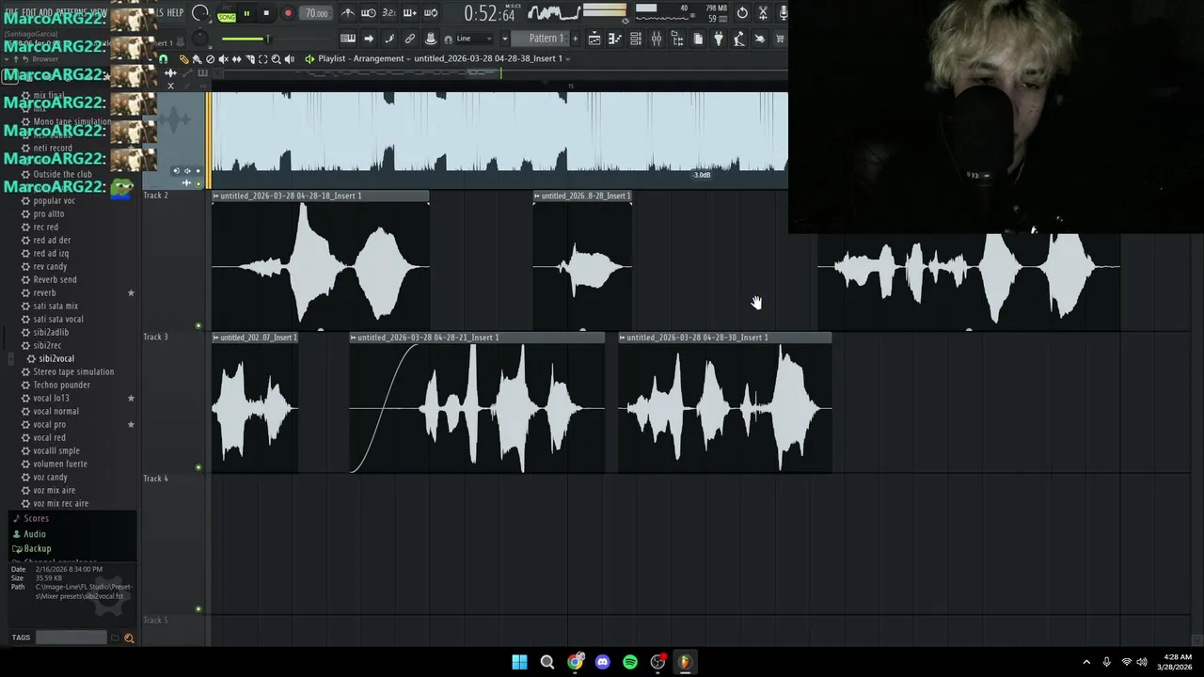1204x677 pixels.
Task: Open menu of clip 04-28-18_Insert 1
Action: (x=216, y=196)
